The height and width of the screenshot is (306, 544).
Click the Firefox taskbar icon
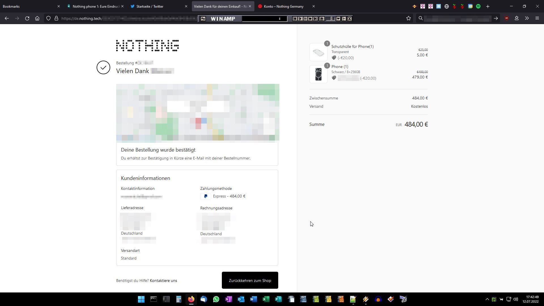coord(191,299)
